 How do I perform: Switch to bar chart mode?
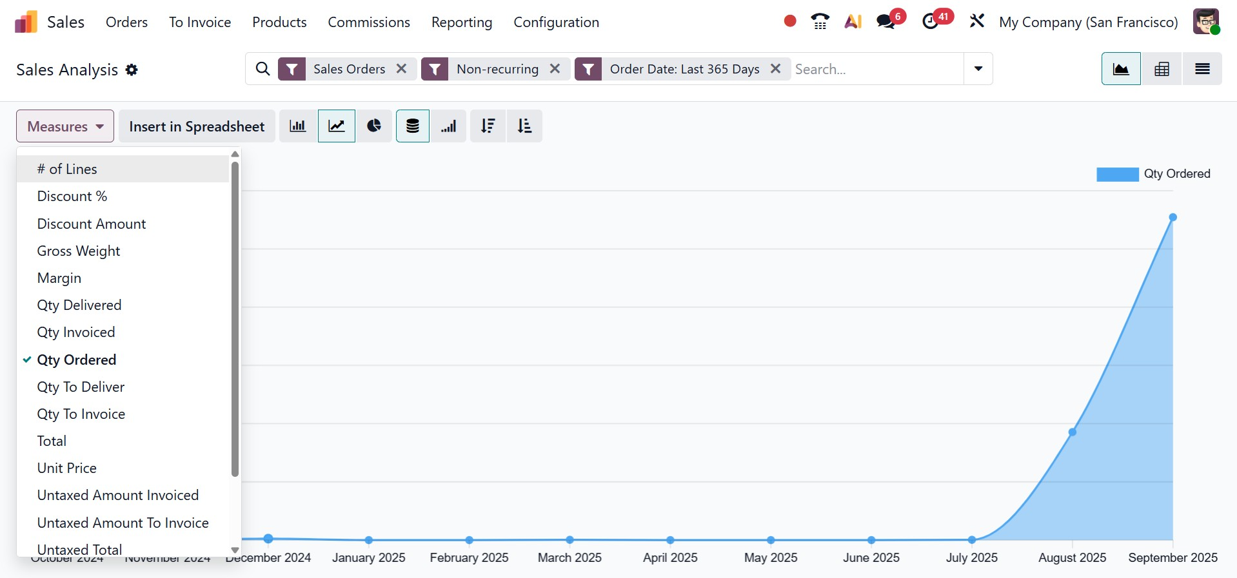297,126
